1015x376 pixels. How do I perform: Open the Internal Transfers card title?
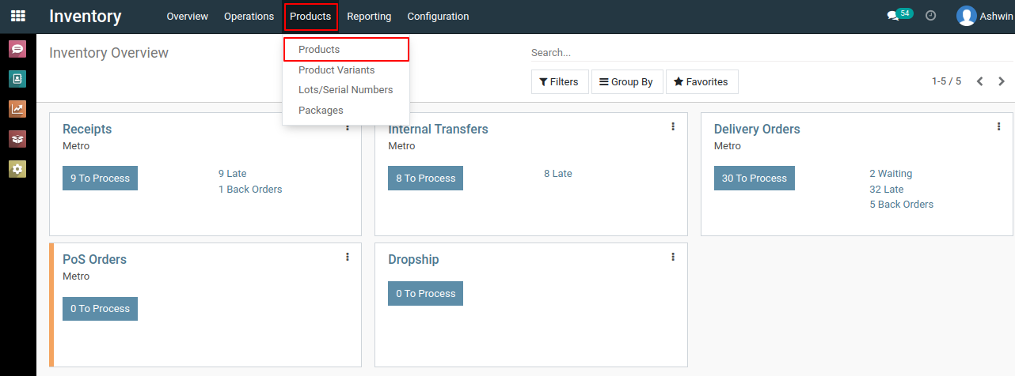(x=438, y=129)
